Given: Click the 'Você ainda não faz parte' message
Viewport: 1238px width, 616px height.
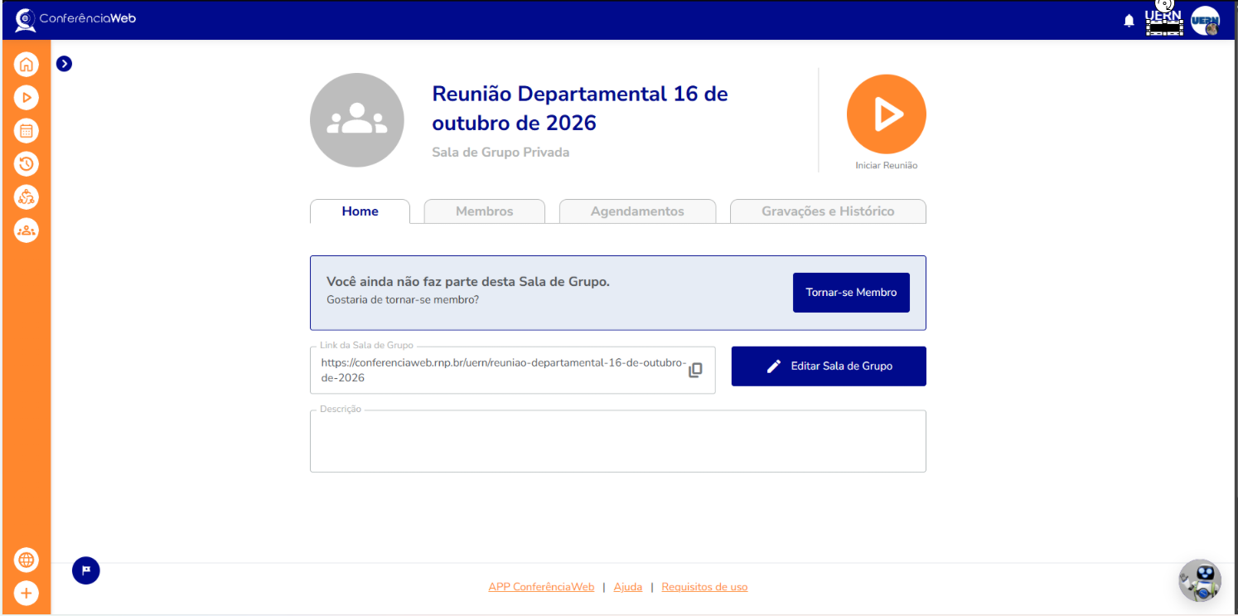Looking at the screenshot, I should tap(468, 282).
